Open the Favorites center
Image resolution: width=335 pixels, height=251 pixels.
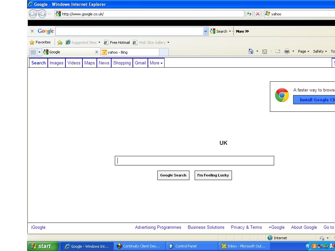coord(40,42)
